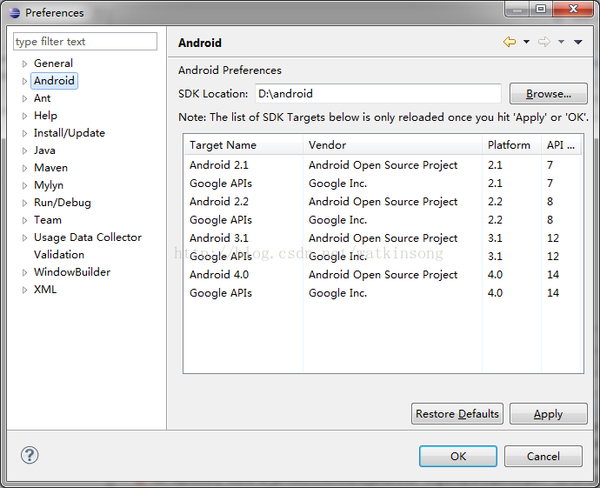Click the forward navigation arrow icon
Image resolution: width=600 pixels, height=488 pixels.
click(544, 42)
